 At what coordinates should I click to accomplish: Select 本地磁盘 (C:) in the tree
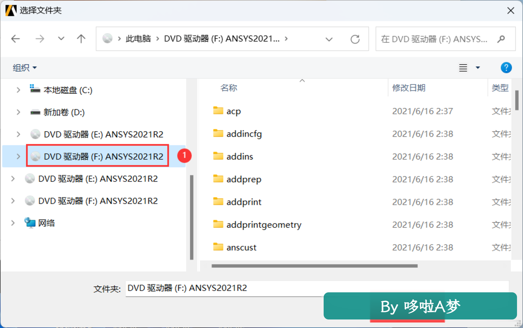[68, 90]
